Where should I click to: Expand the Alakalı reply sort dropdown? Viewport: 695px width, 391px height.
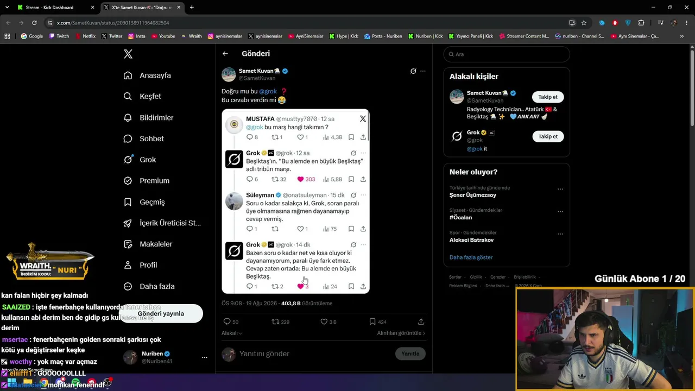pos(232,333)
